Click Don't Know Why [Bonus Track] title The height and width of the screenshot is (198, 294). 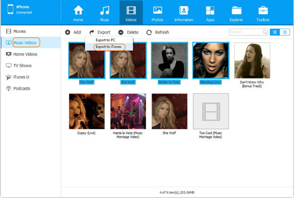pyautogui.click(x=252, y=84)
